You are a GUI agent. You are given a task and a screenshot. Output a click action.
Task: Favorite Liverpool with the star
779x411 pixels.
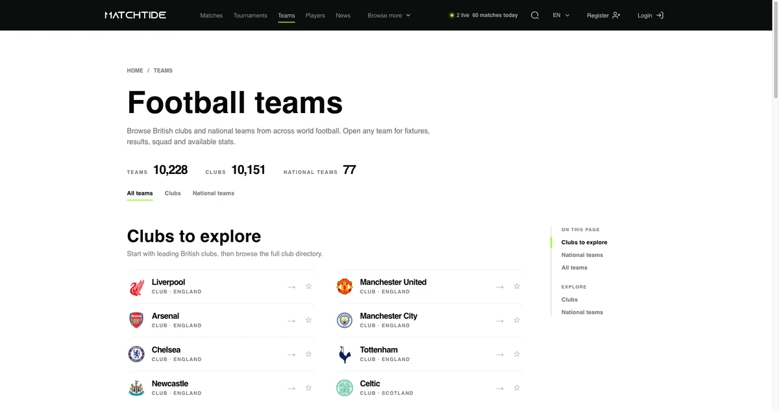(308, 286)
